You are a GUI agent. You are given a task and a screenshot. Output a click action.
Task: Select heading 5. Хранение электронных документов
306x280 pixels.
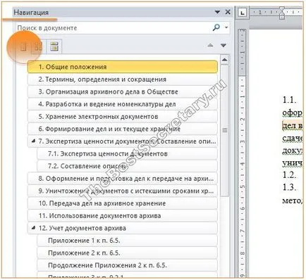click(123, 117)
